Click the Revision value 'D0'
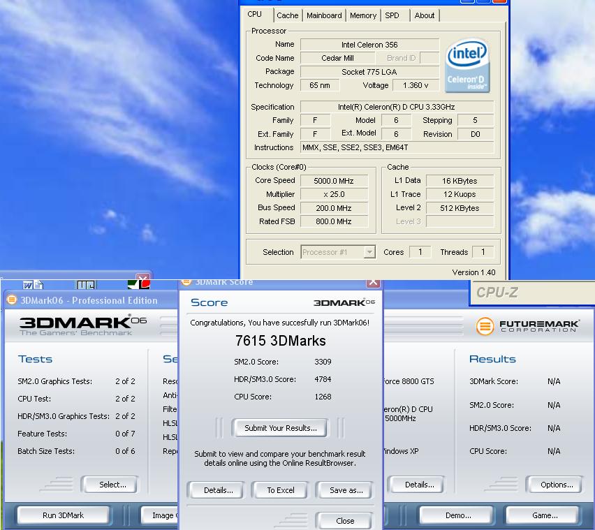Viewport: 595px width, 530px height. (x=475, y=134)
